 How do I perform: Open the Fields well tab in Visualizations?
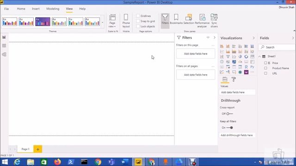(225, 79)
